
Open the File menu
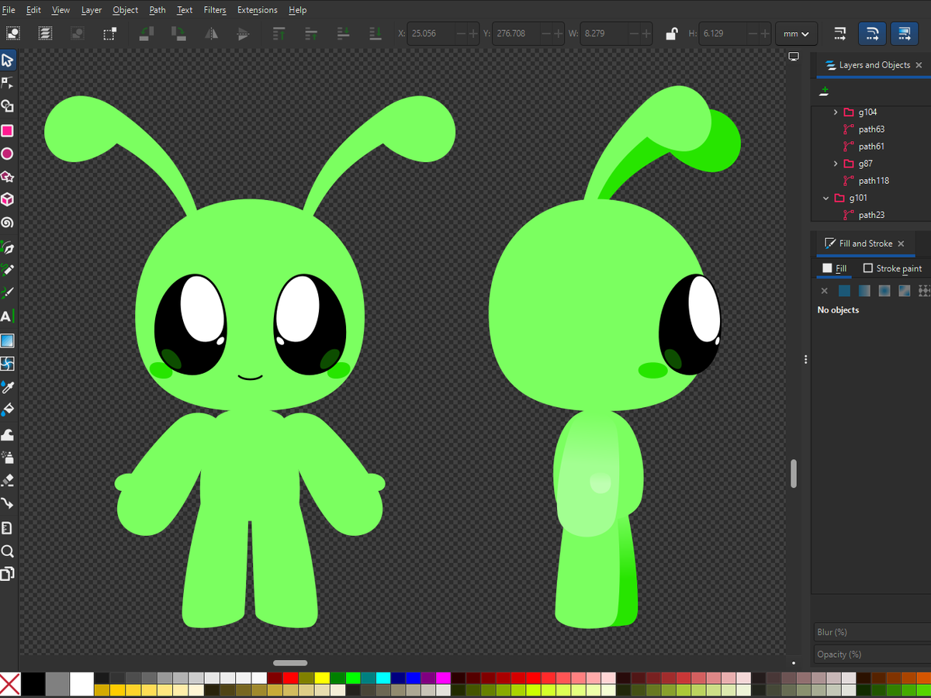point(9,10)
